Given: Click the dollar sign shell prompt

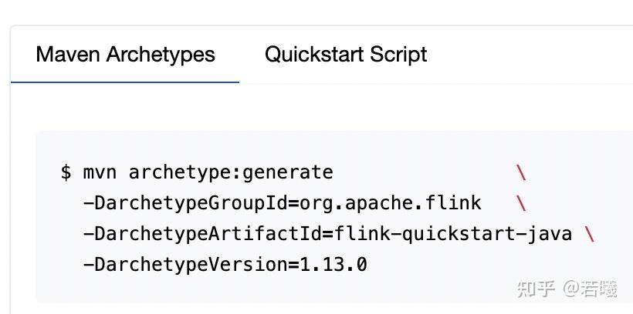Looking at the screenshot, I should (x=66, y=172).
